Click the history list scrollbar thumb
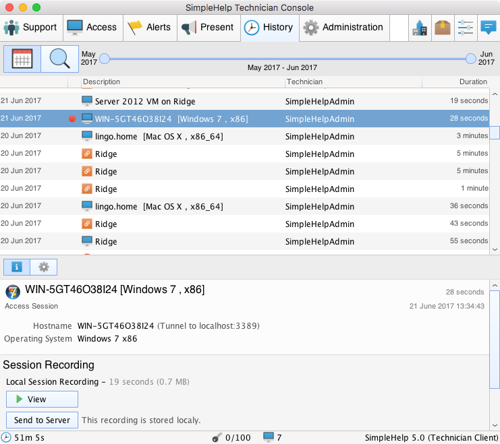Screen dimensions: 500x444 click(495, 133)
